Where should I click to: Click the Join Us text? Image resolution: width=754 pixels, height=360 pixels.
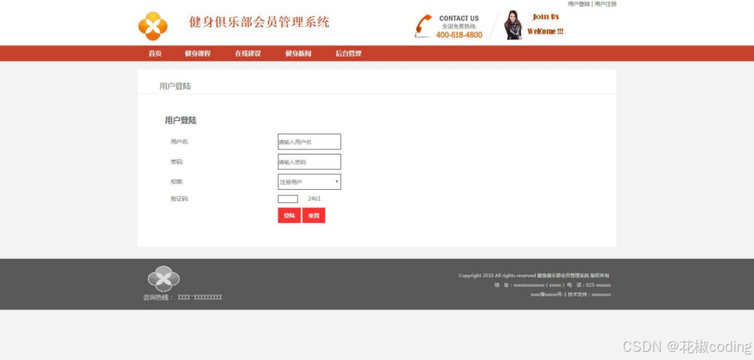pyautogui.click(x=546, y=17)
